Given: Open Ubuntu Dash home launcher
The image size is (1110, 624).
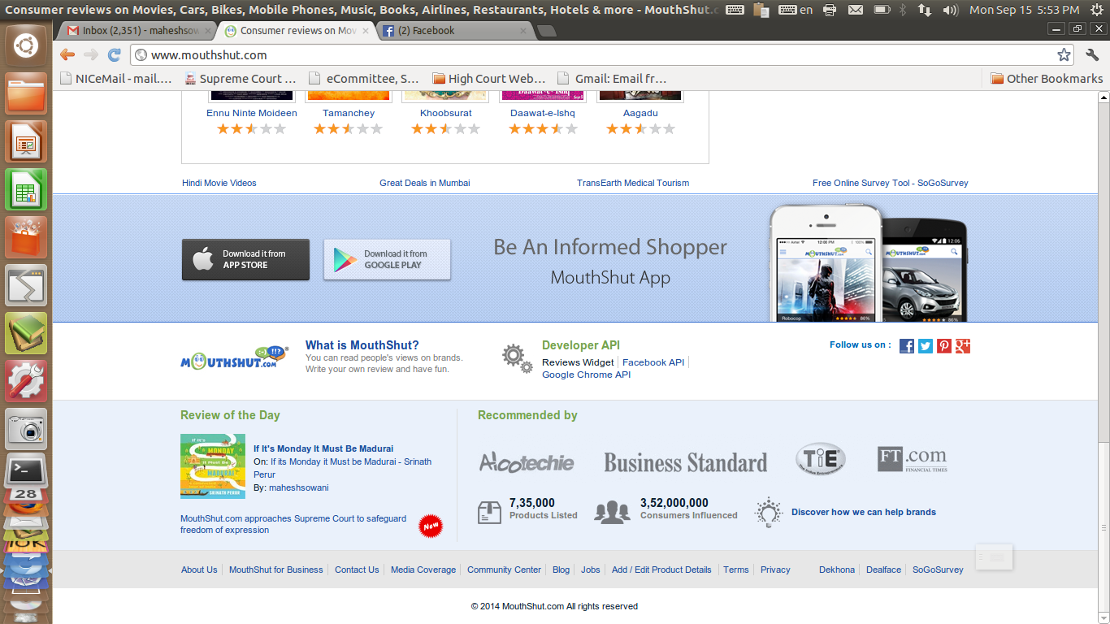Looking at the screenshot, I should point(26,45).
